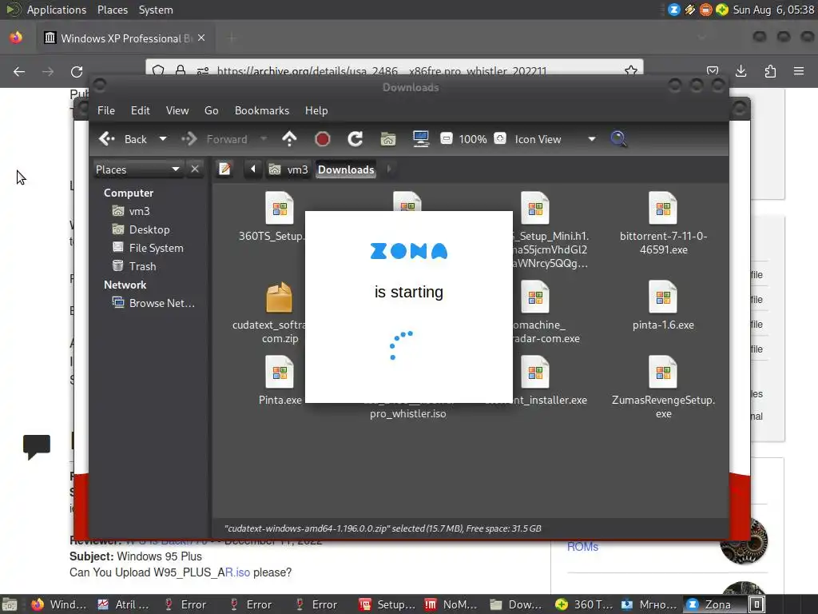
Task: Click the Zona logo on splash screen
Action: 409,251
